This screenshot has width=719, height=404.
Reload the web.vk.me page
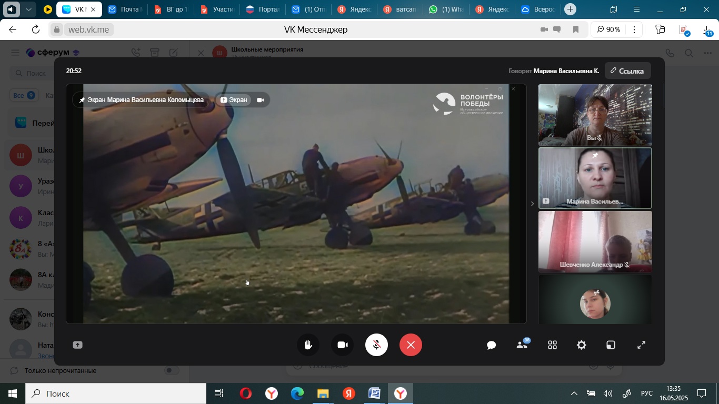click(35, 29)
